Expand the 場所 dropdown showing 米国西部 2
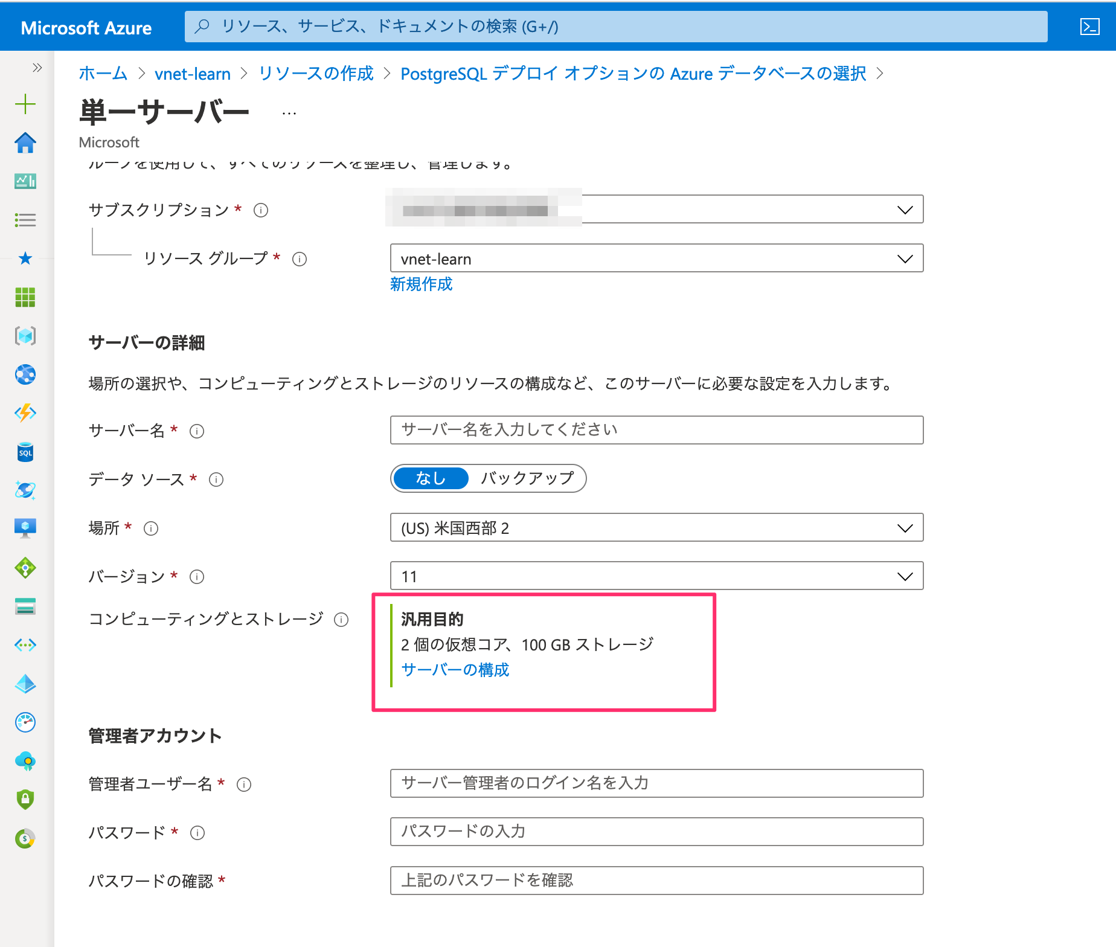 pyautogui.click(x=656, y=528)
